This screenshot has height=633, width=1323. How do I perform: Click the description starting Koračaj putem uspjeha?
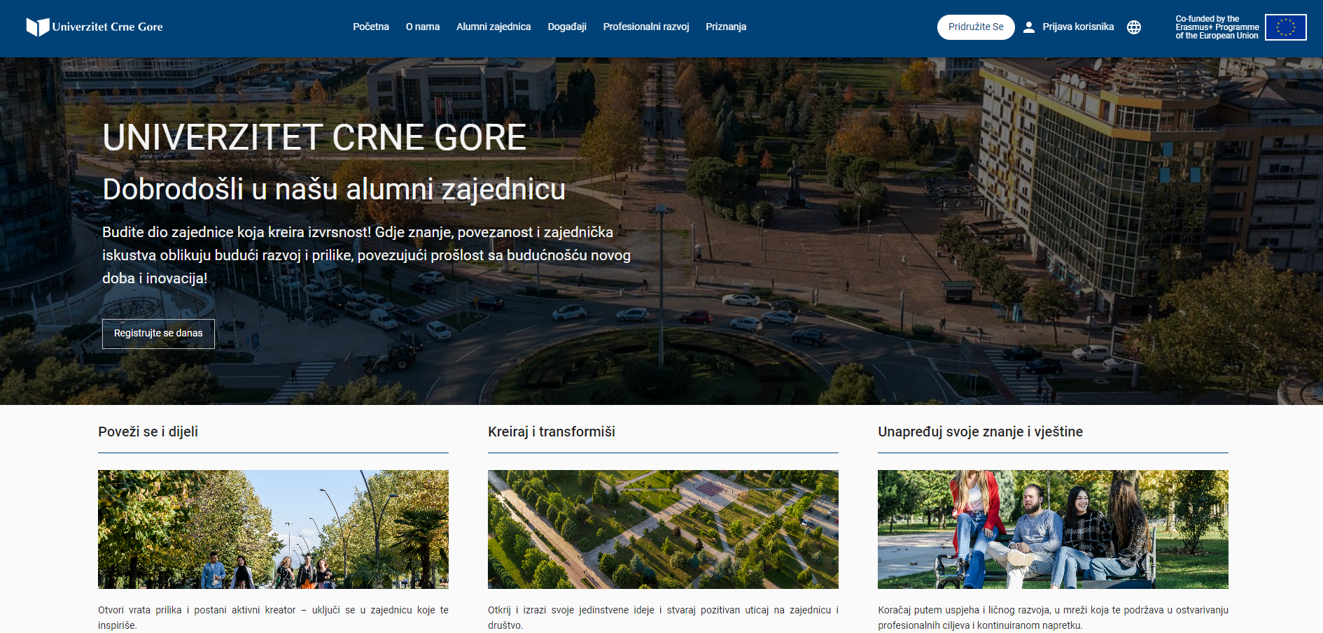pos(1053,618)
